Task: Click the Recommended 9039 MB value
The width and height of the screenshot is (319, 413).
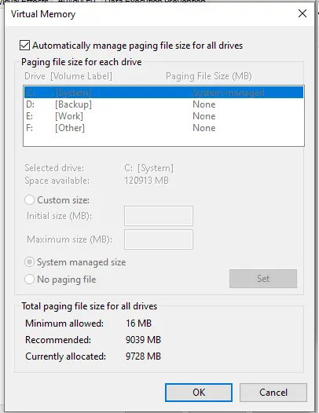Action: click(x=143, y=340)
